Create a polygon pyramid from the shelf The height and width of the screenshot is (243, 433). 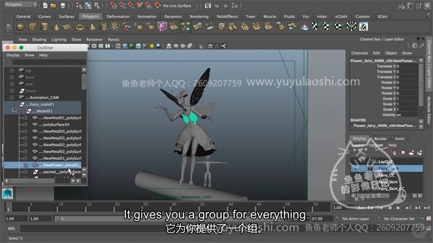coord(91,27)
